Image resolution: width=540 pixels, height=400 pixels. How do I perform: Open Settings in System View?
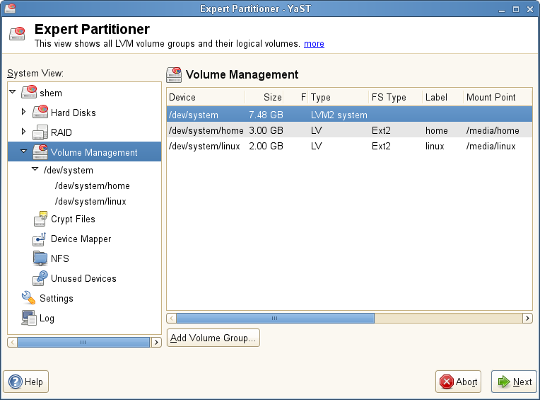57,299
